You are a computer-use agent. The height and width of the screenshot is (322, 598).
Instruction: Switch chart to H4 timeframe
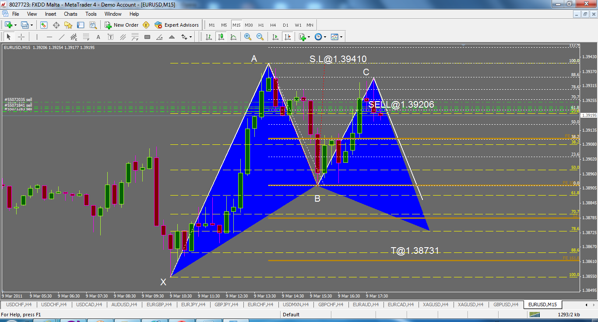coord(273,25)
